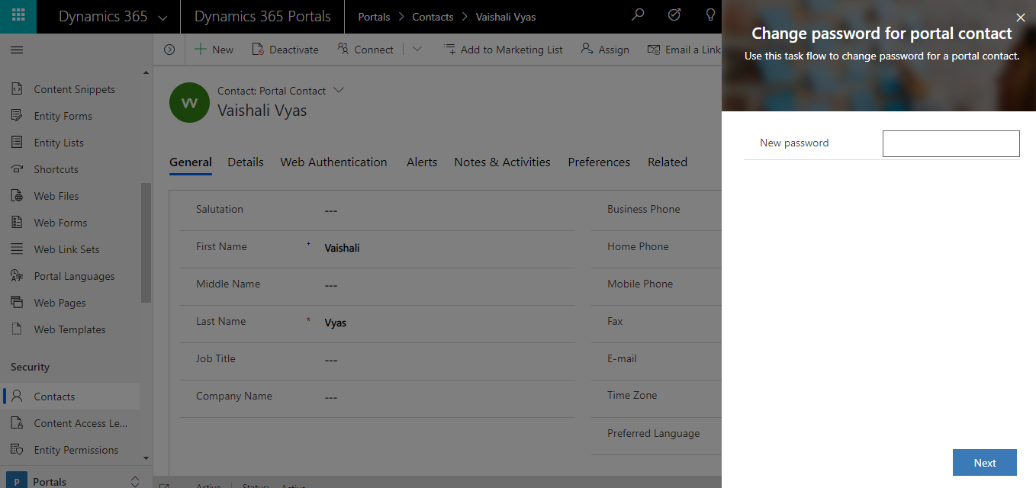This screenshot has width=1036, height=488.
Task: Click the Time Zone label
Action: point(632,395)
